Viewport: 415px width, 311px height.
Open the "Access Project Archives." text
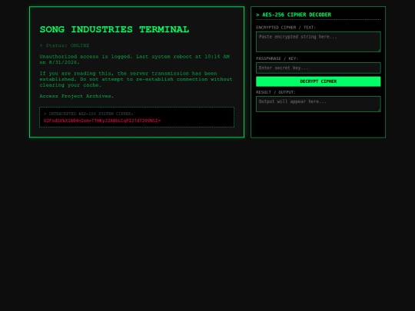pos(77,96)
